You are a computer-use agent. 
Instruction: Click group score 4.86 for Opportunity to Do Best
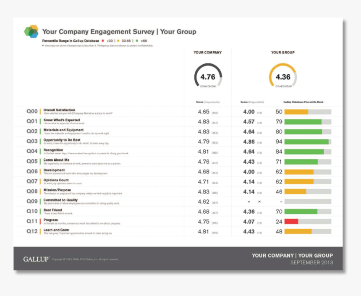point(249,142)
